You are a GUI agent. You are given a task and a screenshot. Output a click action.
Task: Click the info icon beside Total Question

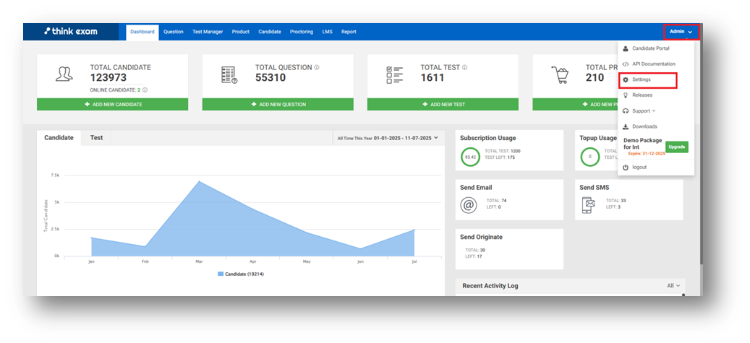(x=317, y=67)
